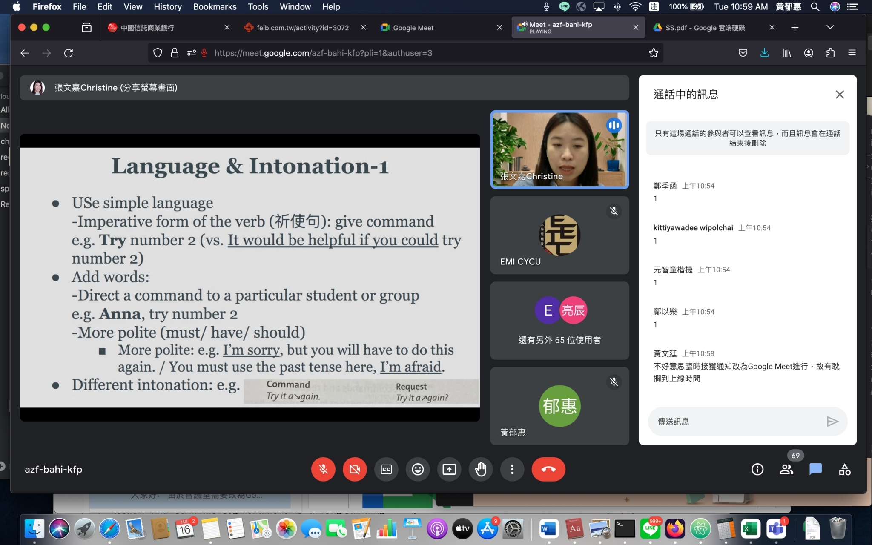Click the 張文嘉Christine video tile
872x545 pixels.
[559, 149]
